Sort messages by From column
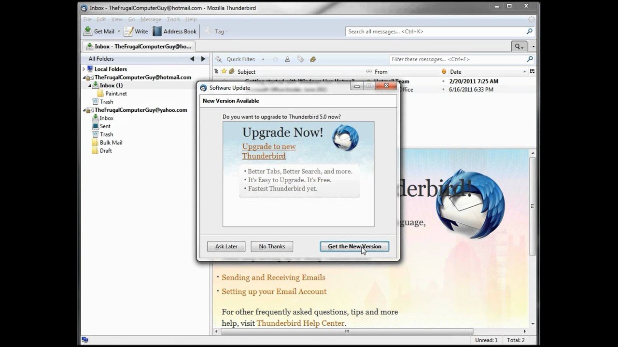 (407, 71)
